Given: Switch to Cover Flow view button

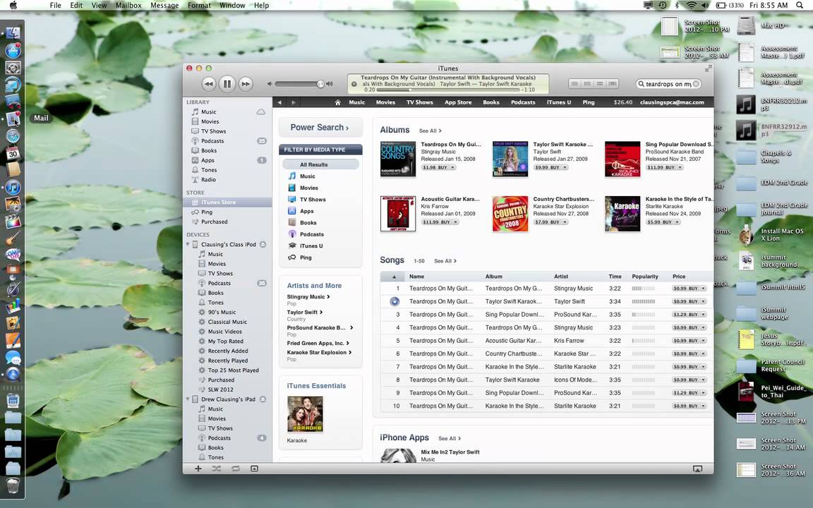Looking at the screenshot, I should 613,83.
